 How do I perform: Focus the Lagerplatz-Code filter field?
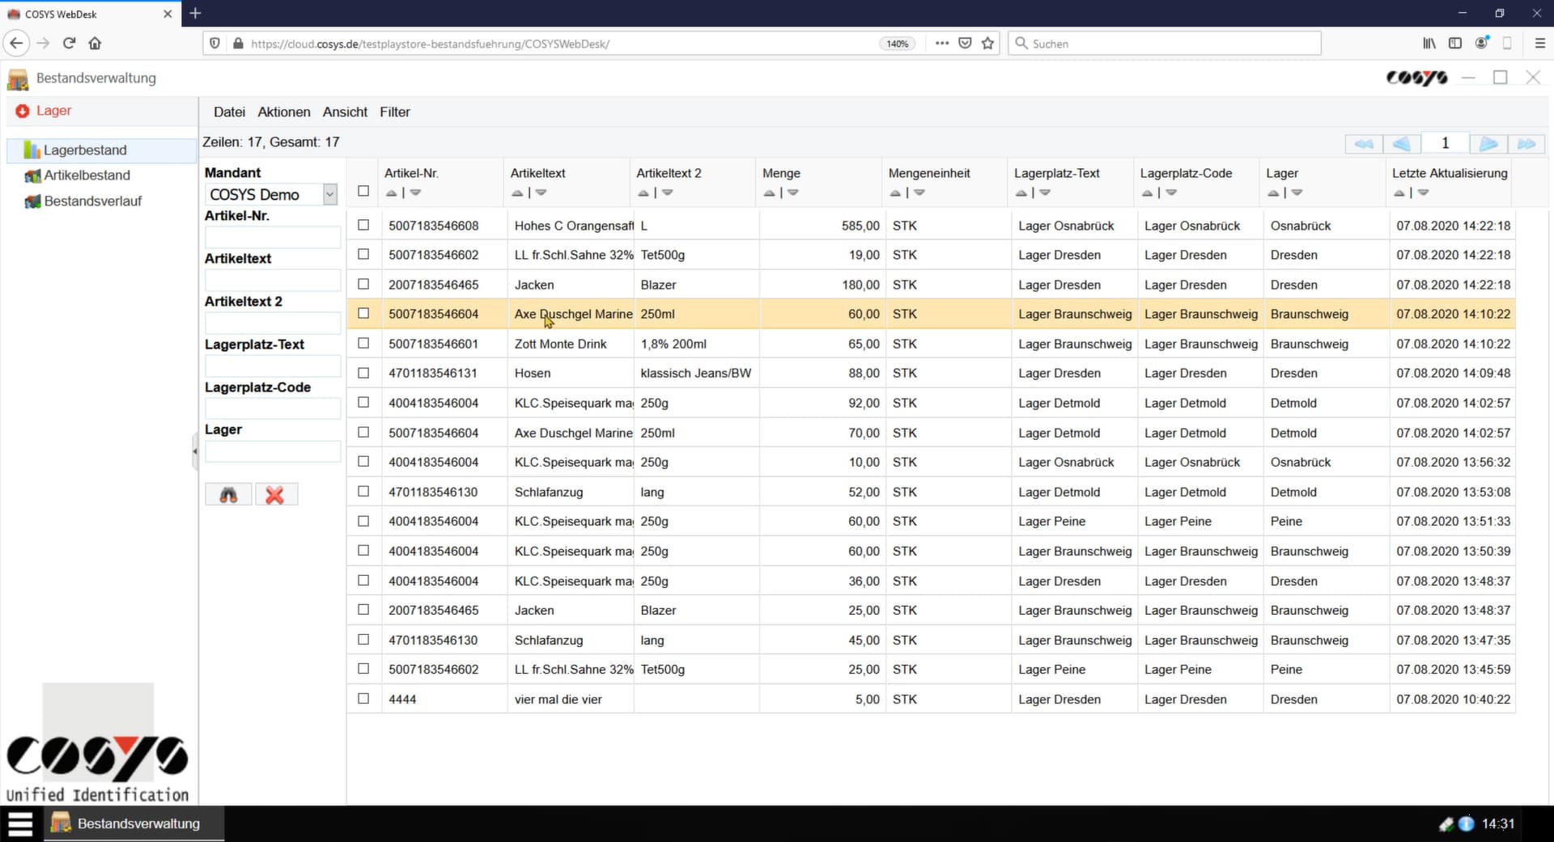273,408
